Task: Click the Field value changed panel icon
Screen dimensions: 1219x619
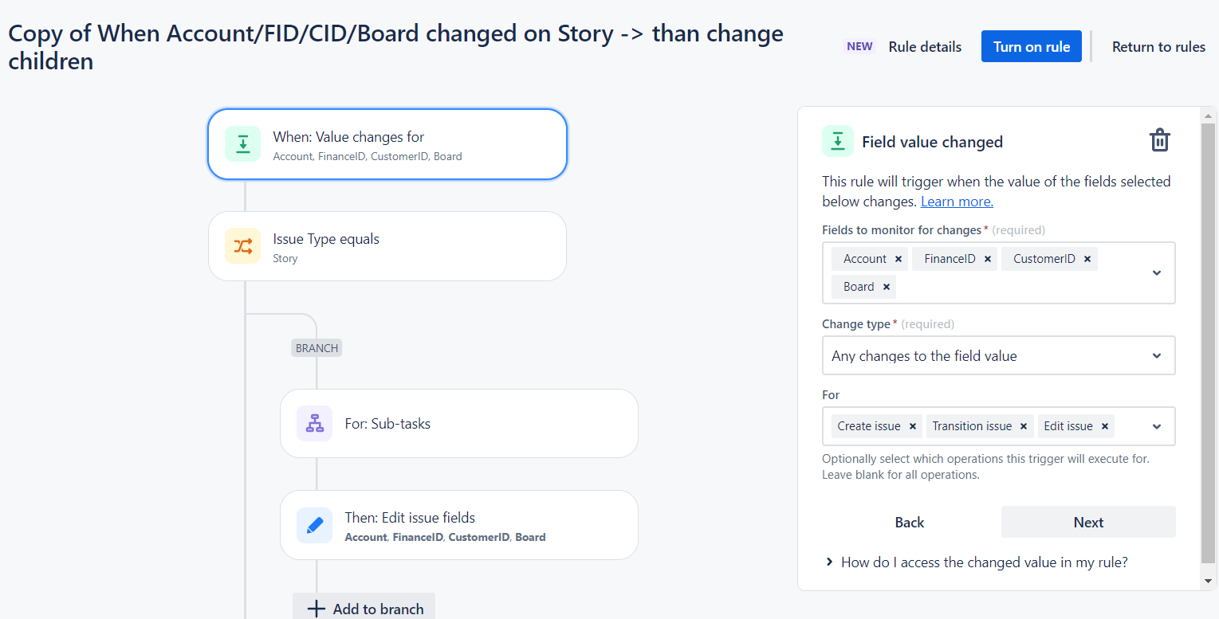Action: pos(837,142)
